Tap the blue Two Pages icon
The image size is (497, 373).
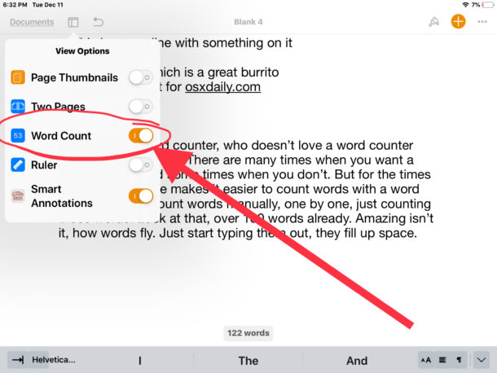(18, 107)
